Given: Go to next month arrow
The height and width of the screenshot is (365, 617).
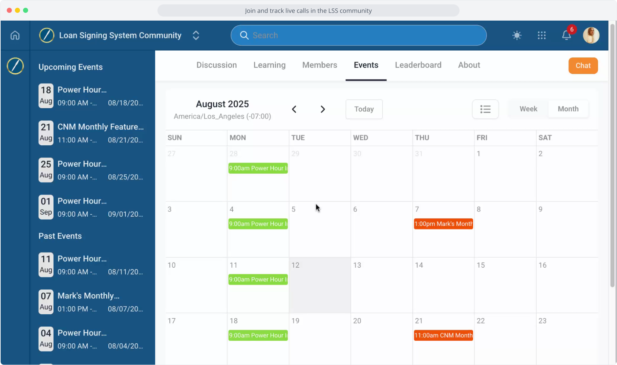Looking at the screenshot, I should click(x=323, y=109).
